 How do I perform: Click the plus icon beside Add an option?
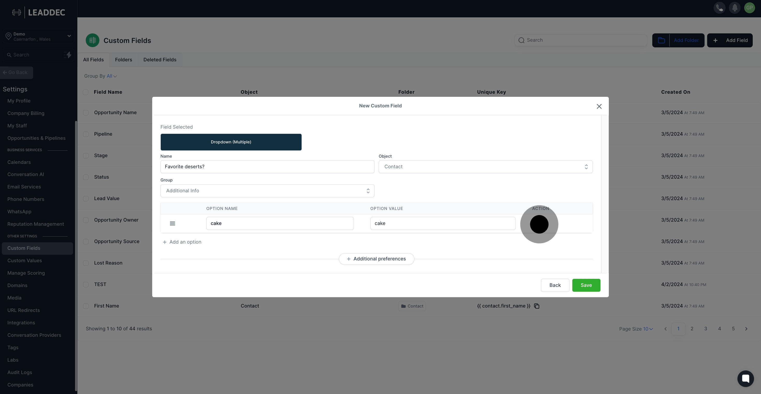[165, 242]
